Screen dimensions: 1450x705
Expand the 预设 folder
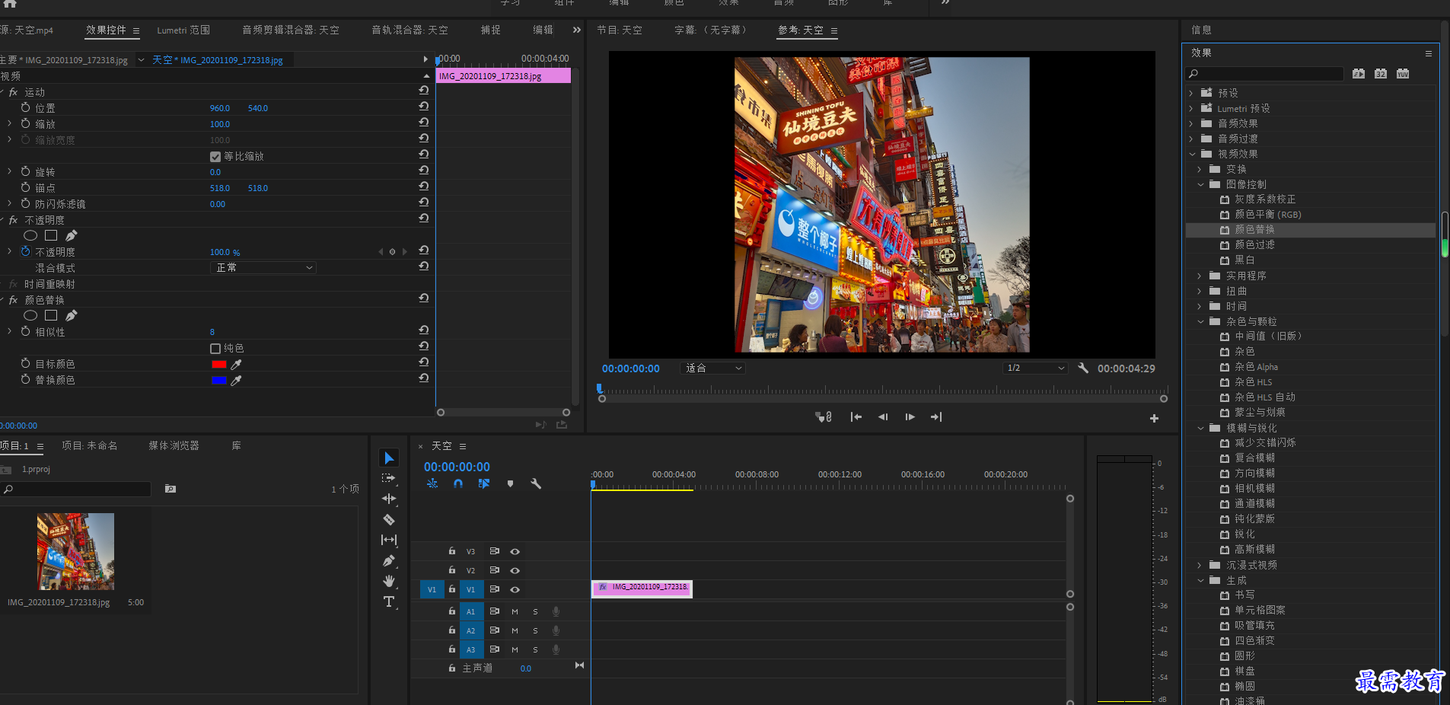(x=1192, y=93)
